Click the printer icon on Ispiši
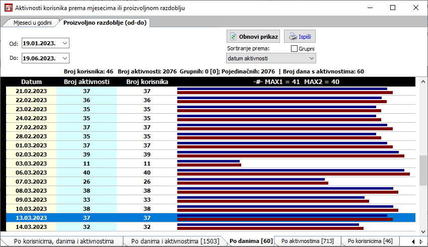The image size is (428, 247). 293,37
